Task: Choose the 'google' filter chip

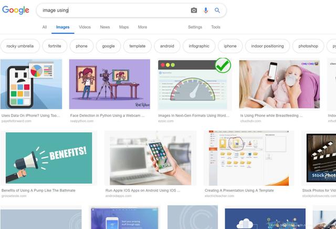Action: click(108, 46)
